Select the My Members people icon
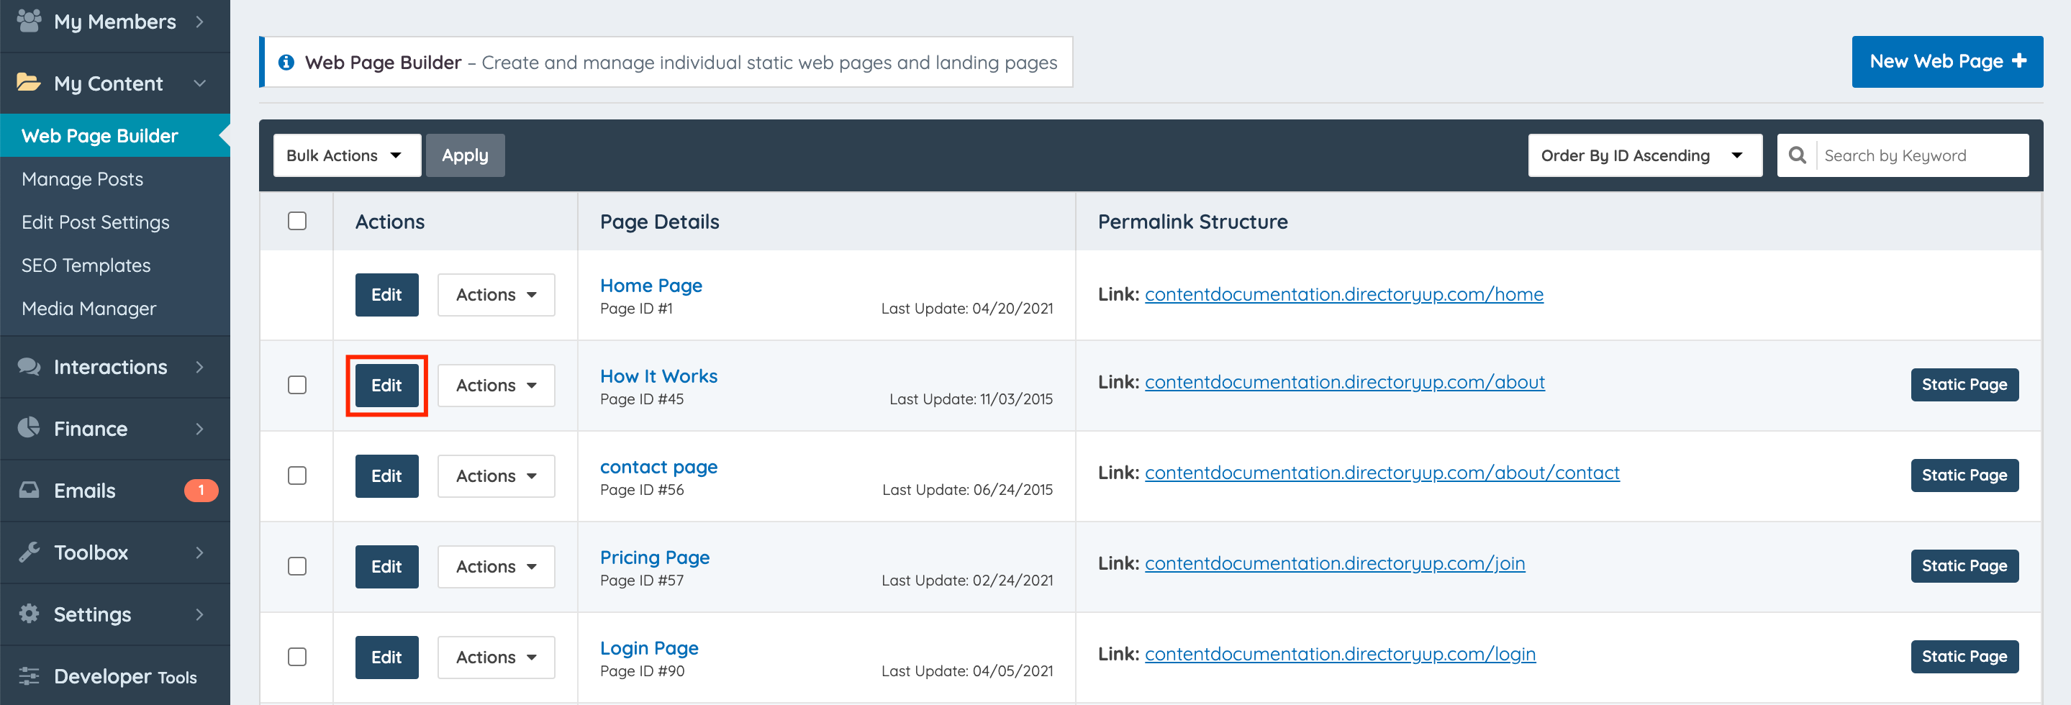Image resolution: width=2071 pixels, height=705 pixels. pyautogui.click(x=29, y=22)
